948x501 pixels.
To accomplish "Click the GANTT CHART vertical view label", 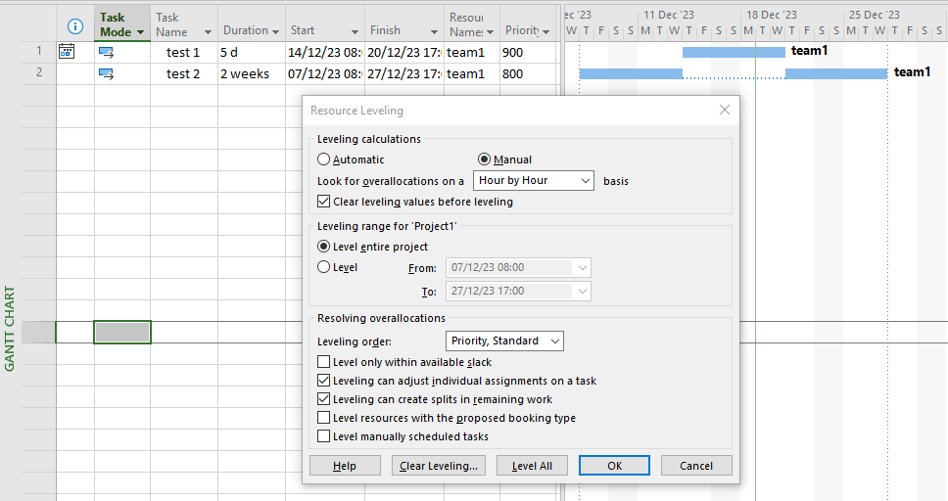I will (10, 329).
